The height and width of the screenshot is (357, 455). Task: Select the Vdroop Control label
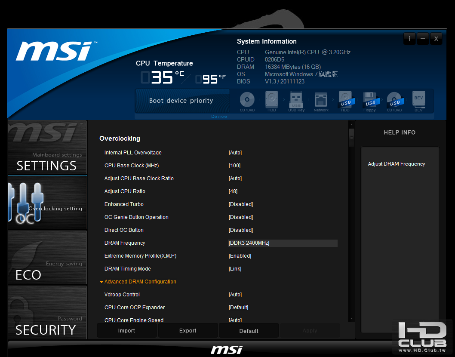[122, 295]
